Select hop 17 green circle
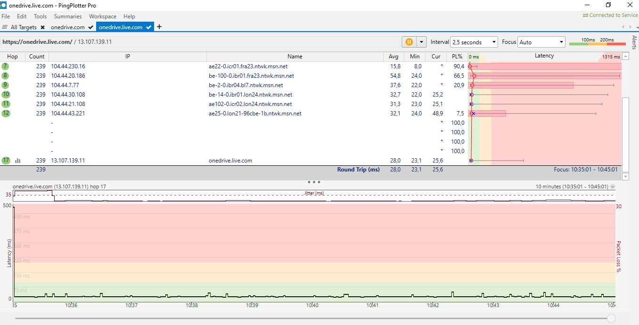This screenshot has width=639, height=325. 6,160
